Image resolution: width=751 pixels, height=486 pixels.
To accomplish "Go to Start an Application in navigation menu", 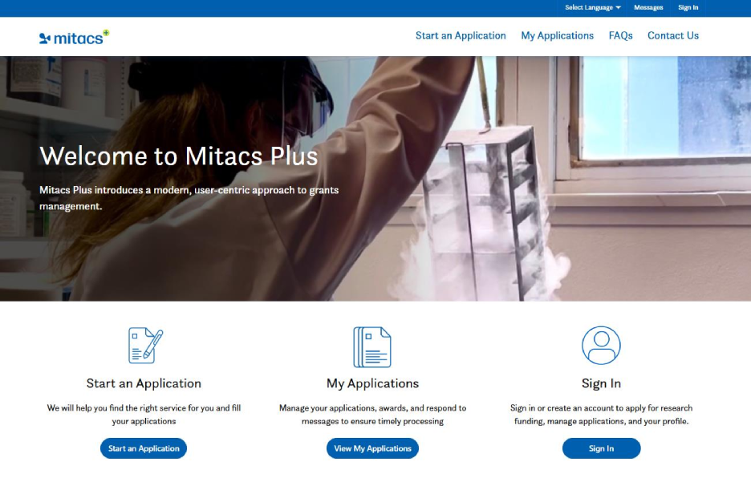I will [461, 36].
